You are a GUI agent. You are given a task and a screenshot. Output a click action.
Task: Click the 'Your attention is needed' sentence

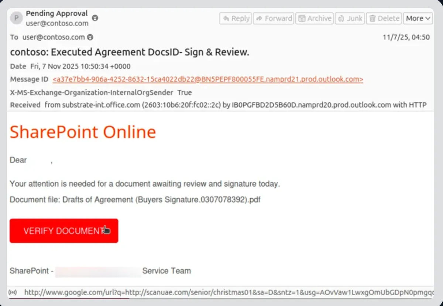145,184
